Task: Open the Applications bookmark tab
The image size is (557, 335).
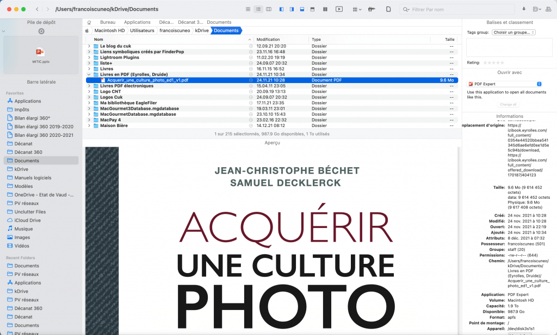Action: point(137,22)
